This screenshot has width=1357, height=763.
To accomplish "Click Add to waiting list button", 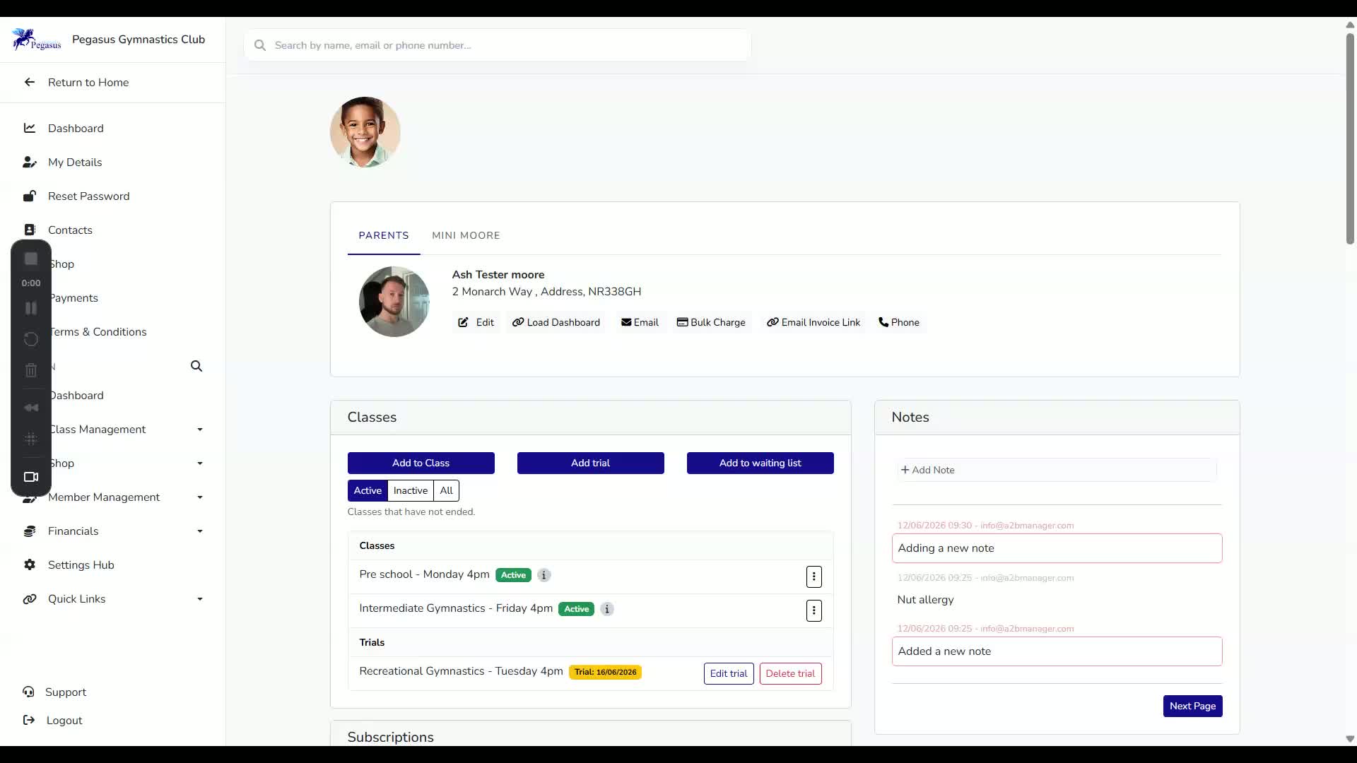I will coord(760,463).
